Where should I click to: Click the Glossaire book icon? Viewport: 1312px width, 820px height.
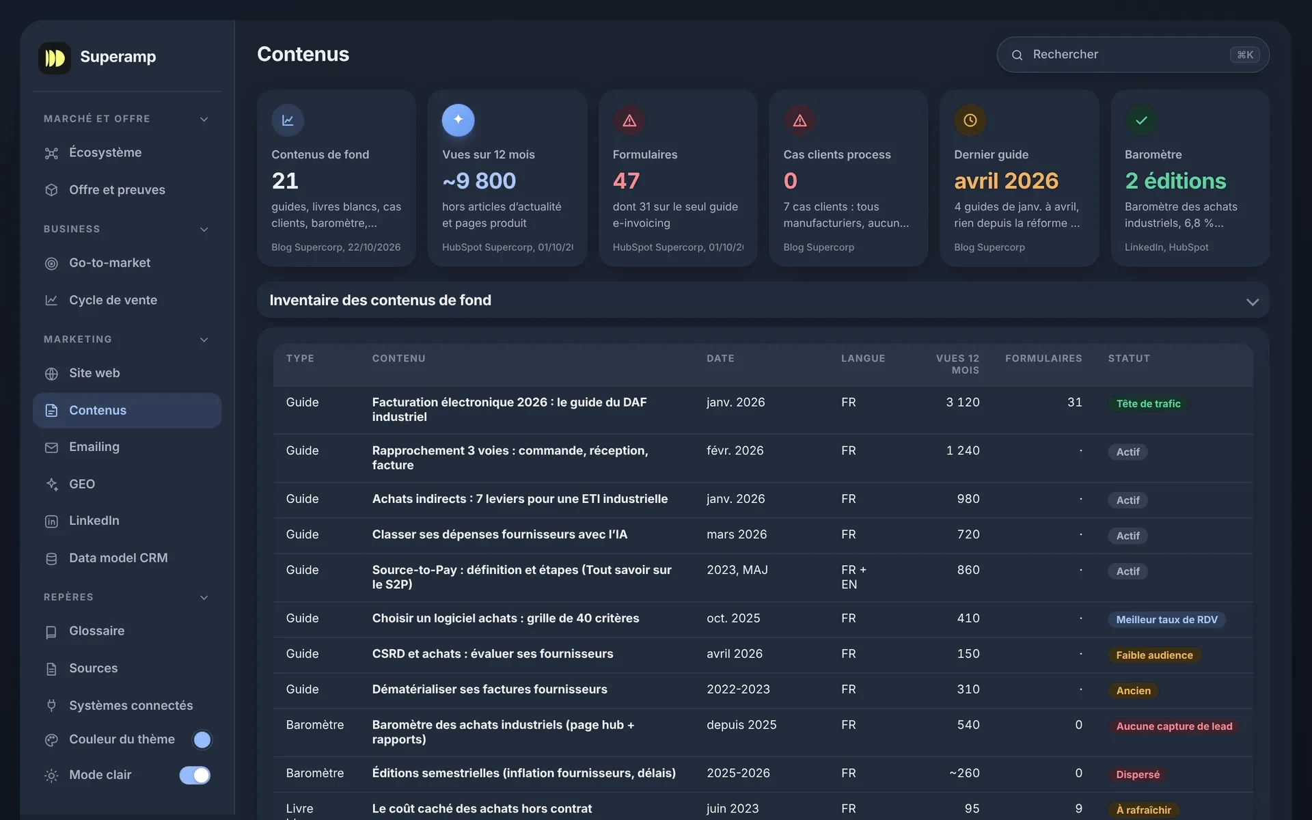[51, 632]
